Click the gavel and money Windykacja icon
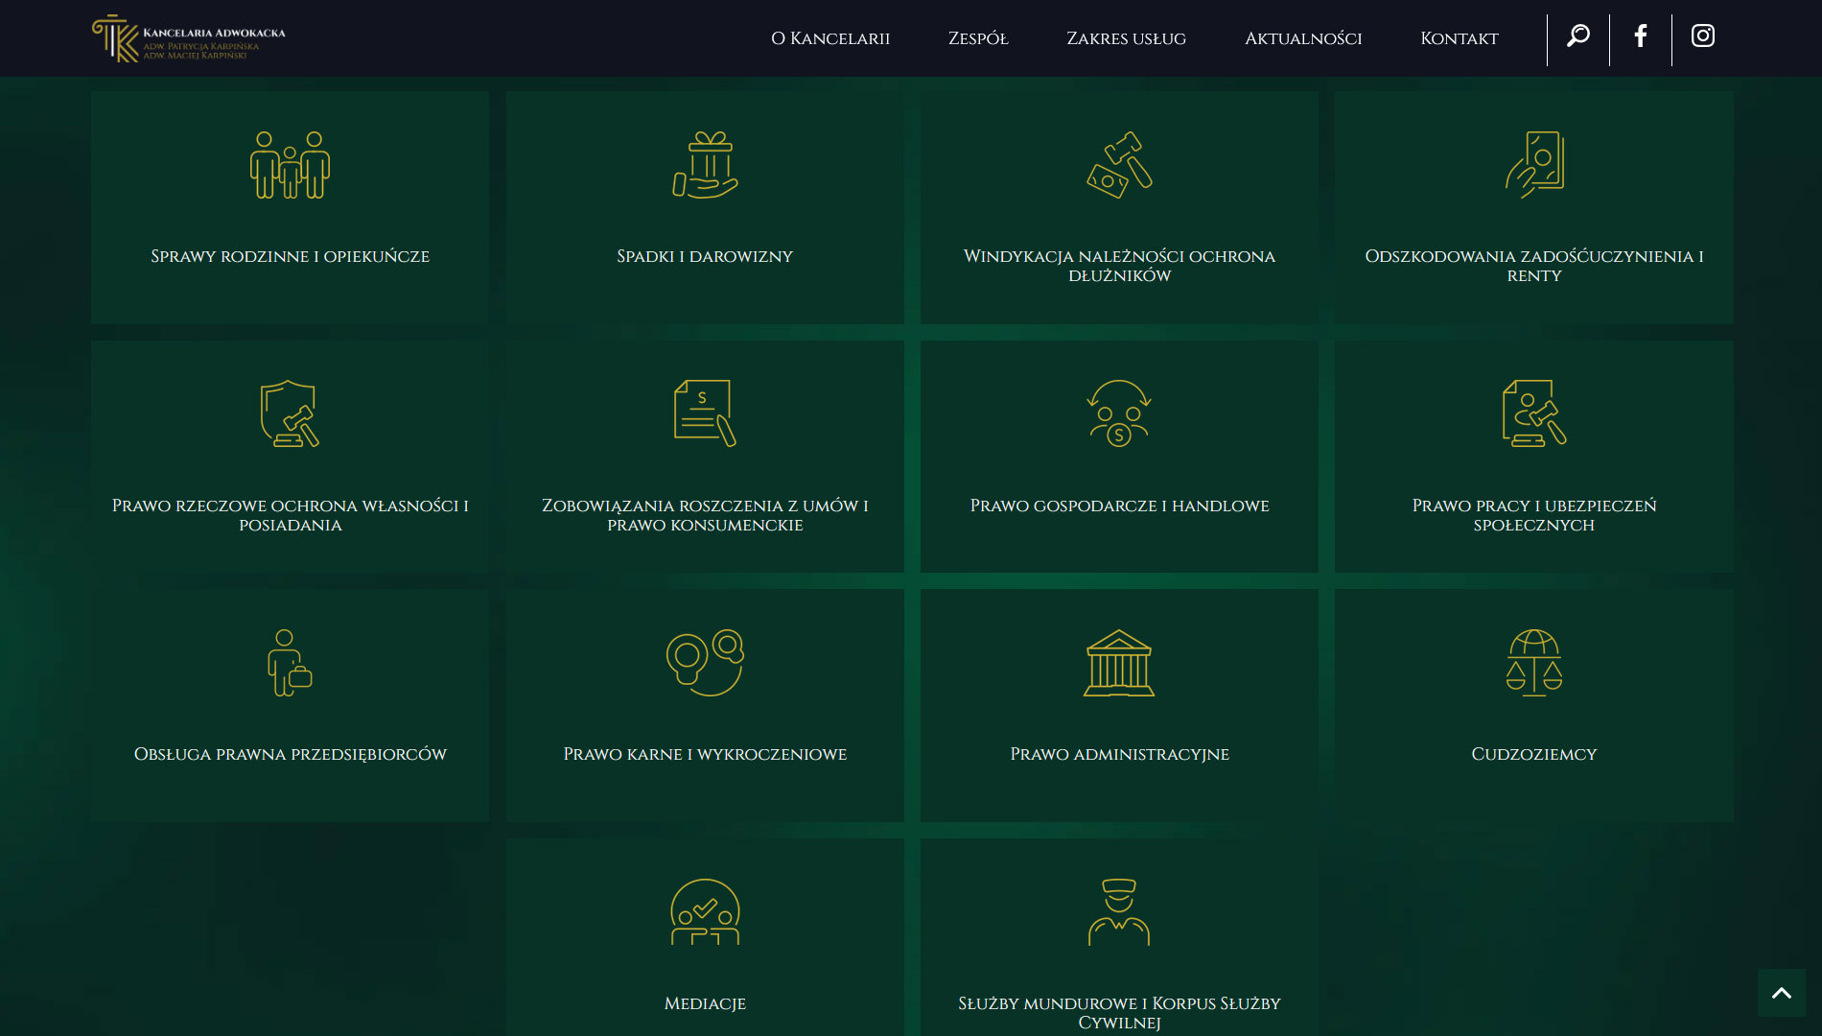The height and width of the screenshot is (1036, 1822). pos(1119,165)
